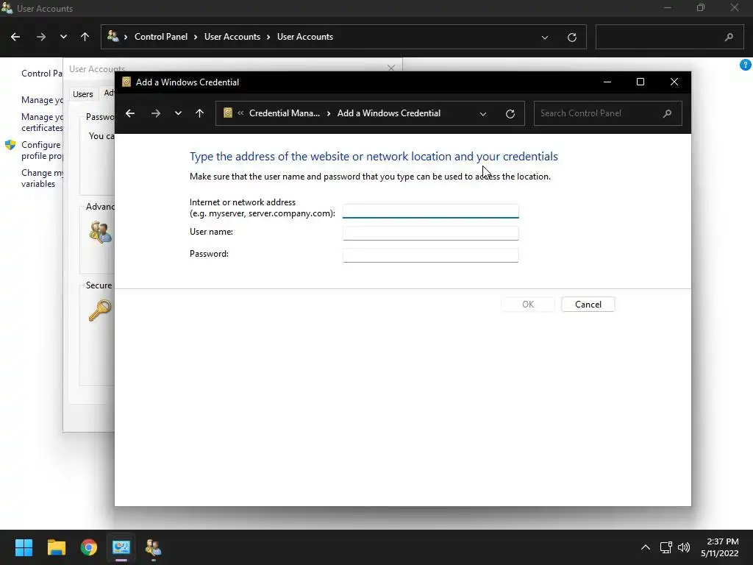The image size is (753, 565).
Task: Go back in Add a Windows Credential window
Action: click(130, 113)
